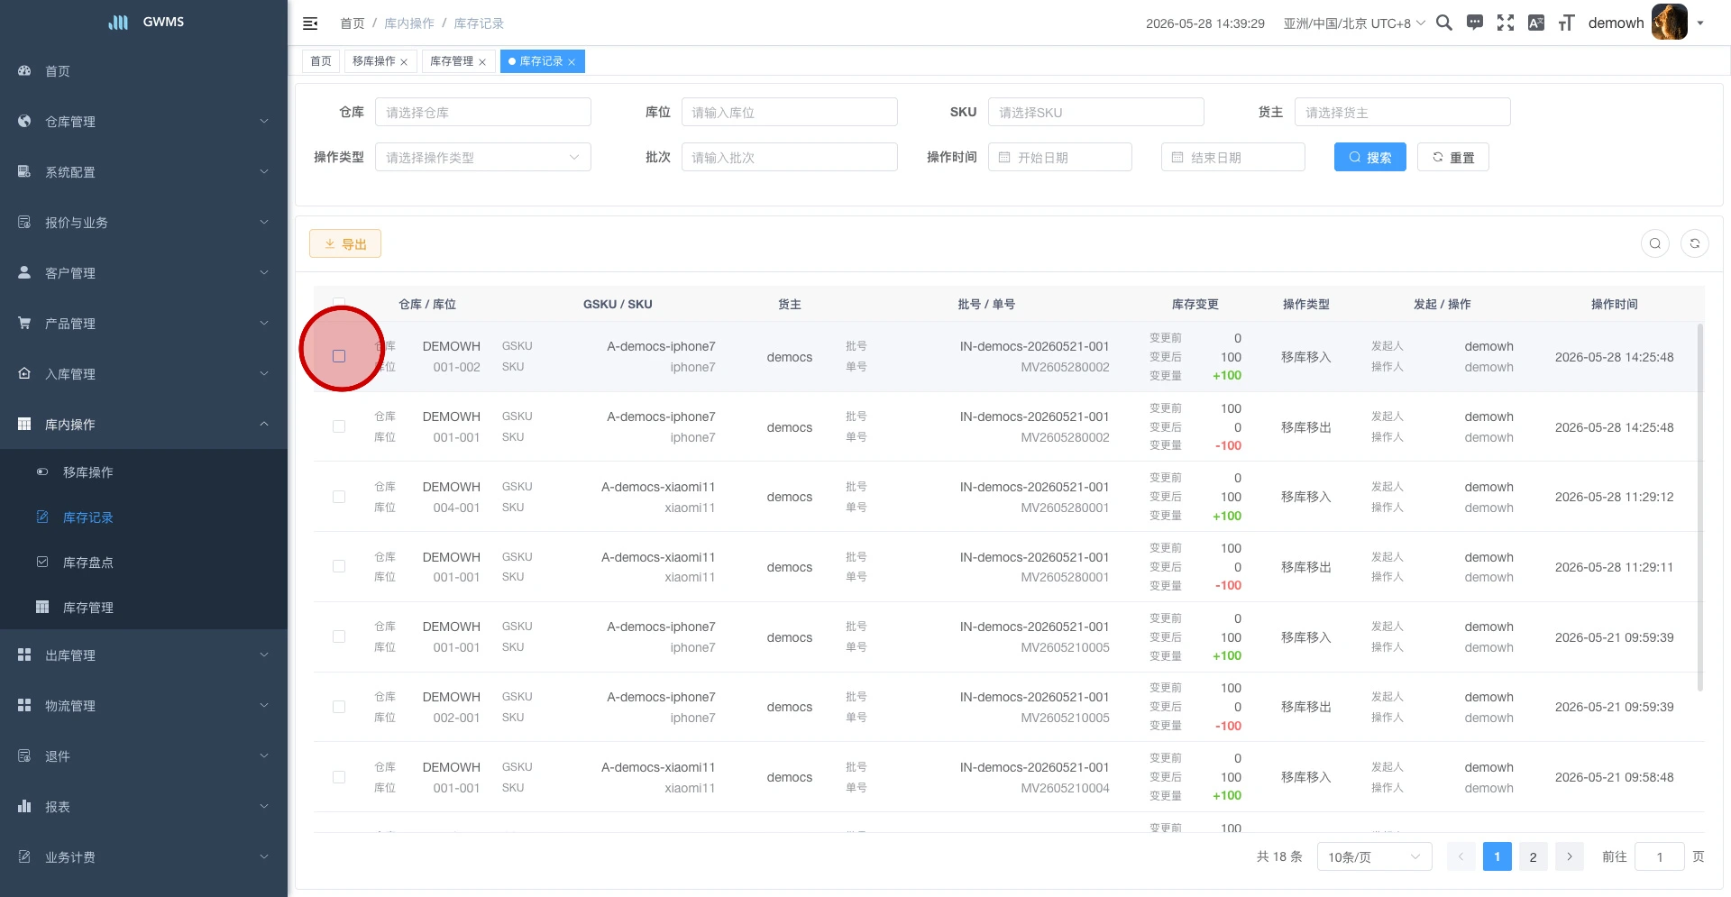Toggle fullscreen mode icon
Screen dimensions: 1731x897
tap(1506, 23)
